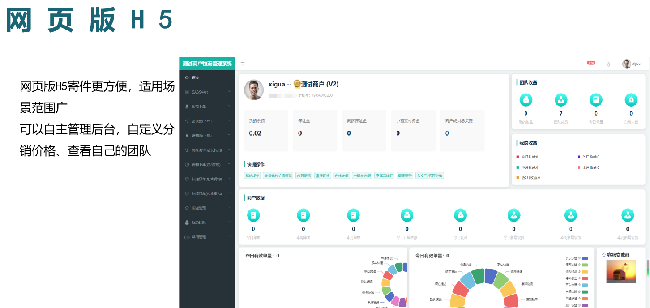Click the 专属二维码 quick action button
The width and height of the screenshot is (650, 308).
point(385,176)
